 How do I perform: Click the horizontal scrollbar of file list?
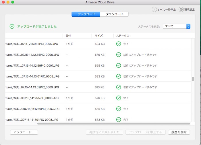pos(114,123)
